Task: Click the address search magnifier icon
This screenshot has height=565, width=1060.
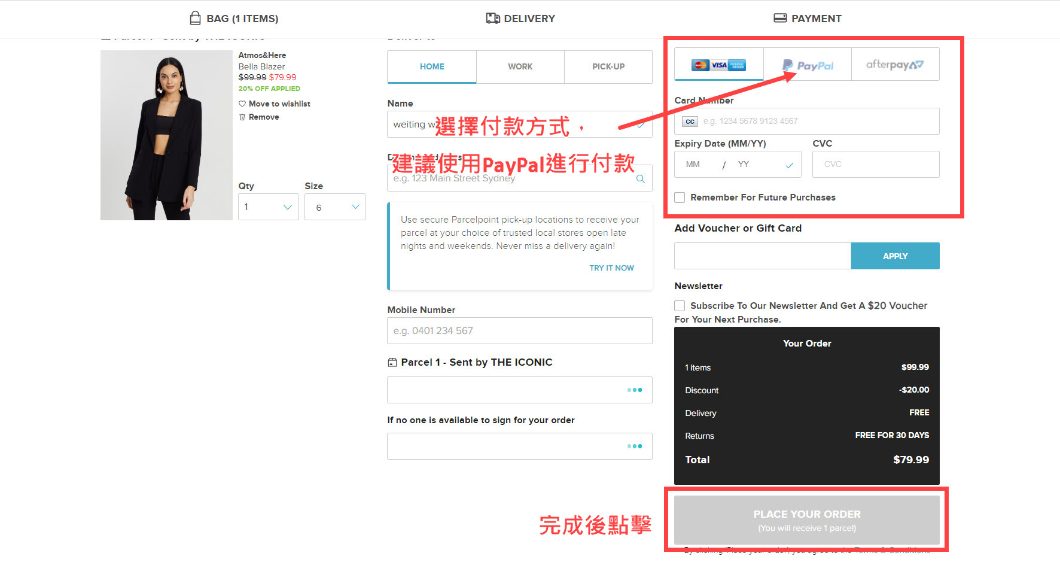Action: tap(640, 179)
